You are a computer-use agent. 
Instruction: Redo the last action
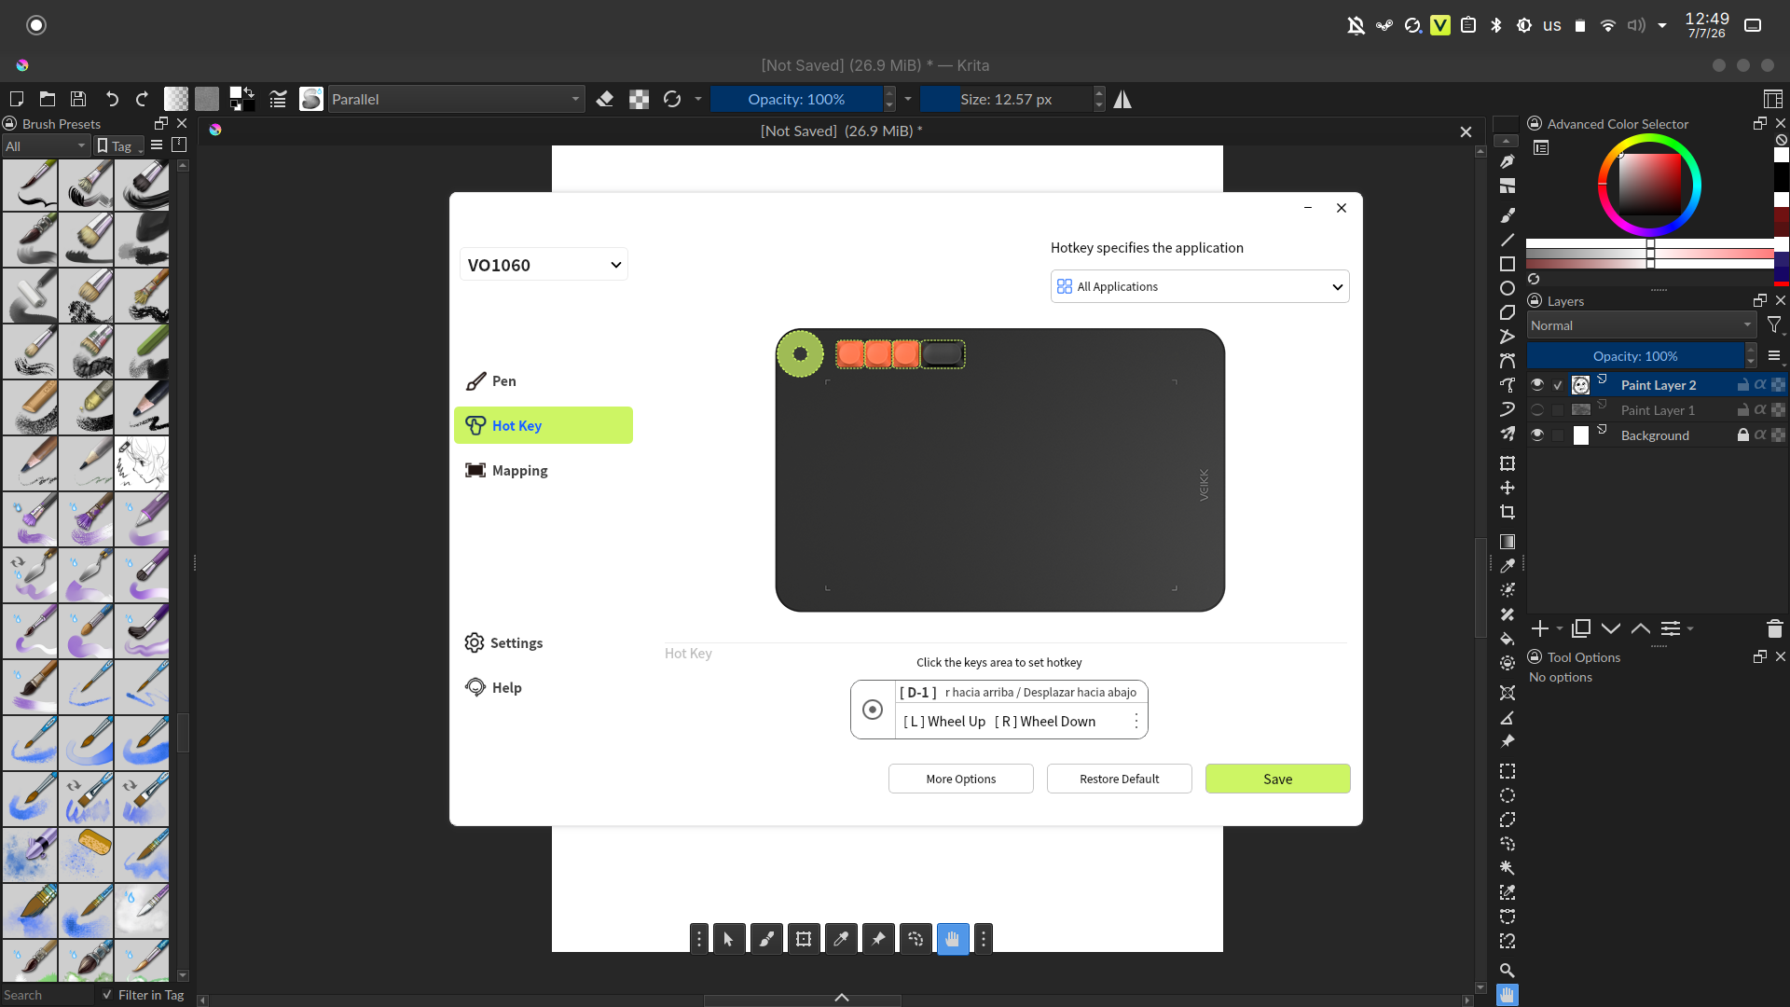tap(143, 99)
